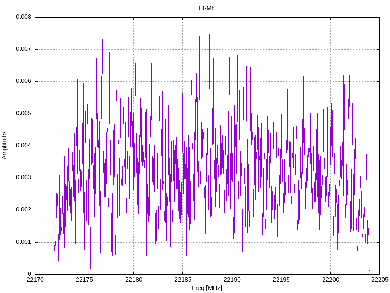Click the y-axis tick label 0.008

[x=24, y=17]
